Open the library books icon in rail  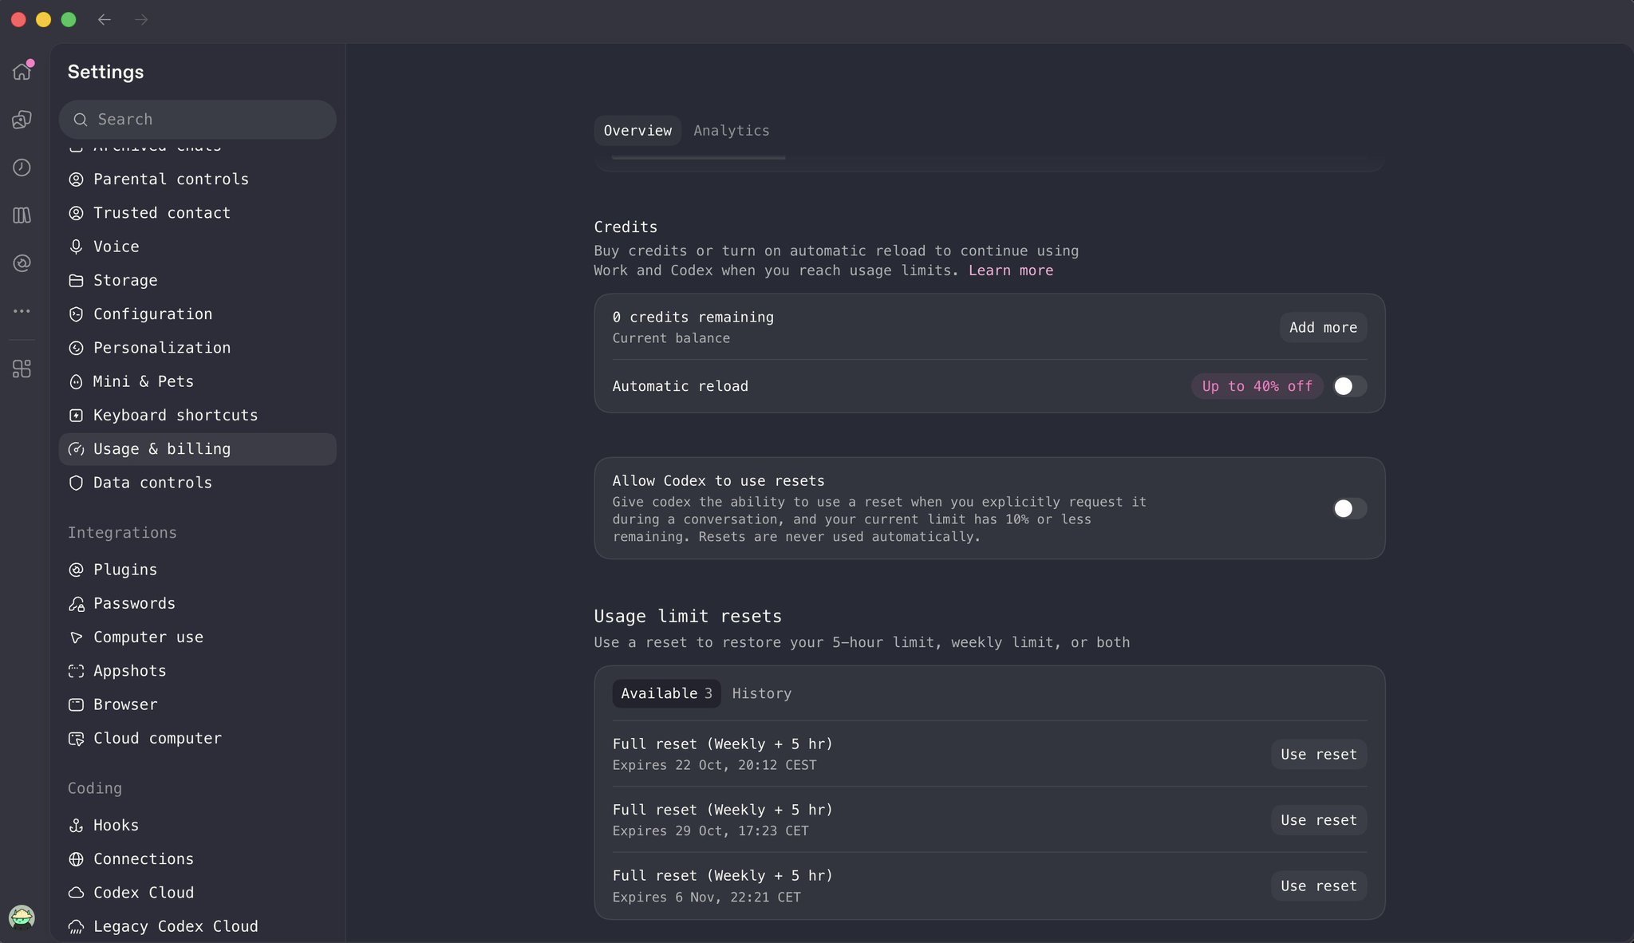click(x=22, y=215)
